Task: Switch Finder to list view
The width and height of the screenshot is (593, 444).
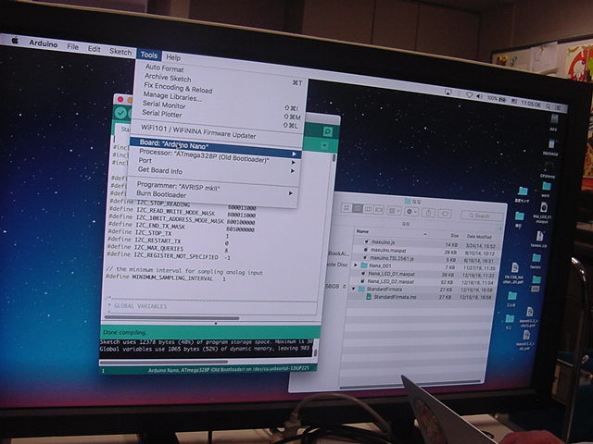Action: tap(358, 208)
